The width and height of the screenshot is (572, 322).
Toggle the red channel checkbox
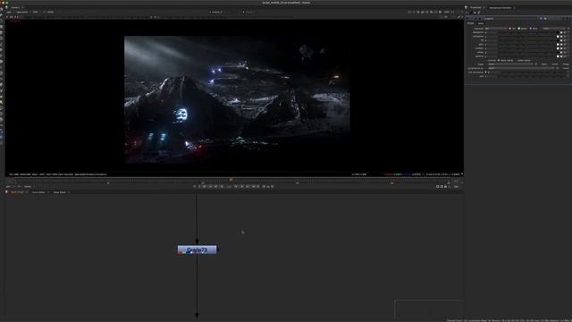510,29
